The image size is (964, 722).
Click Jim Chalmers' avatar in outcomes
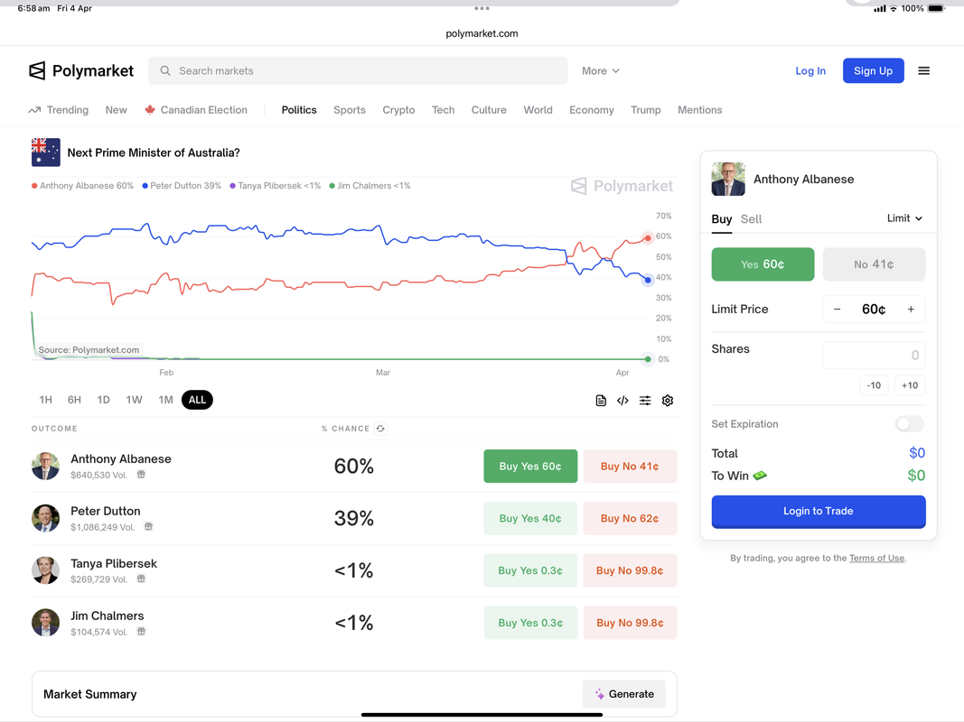(x=45, y=623)
